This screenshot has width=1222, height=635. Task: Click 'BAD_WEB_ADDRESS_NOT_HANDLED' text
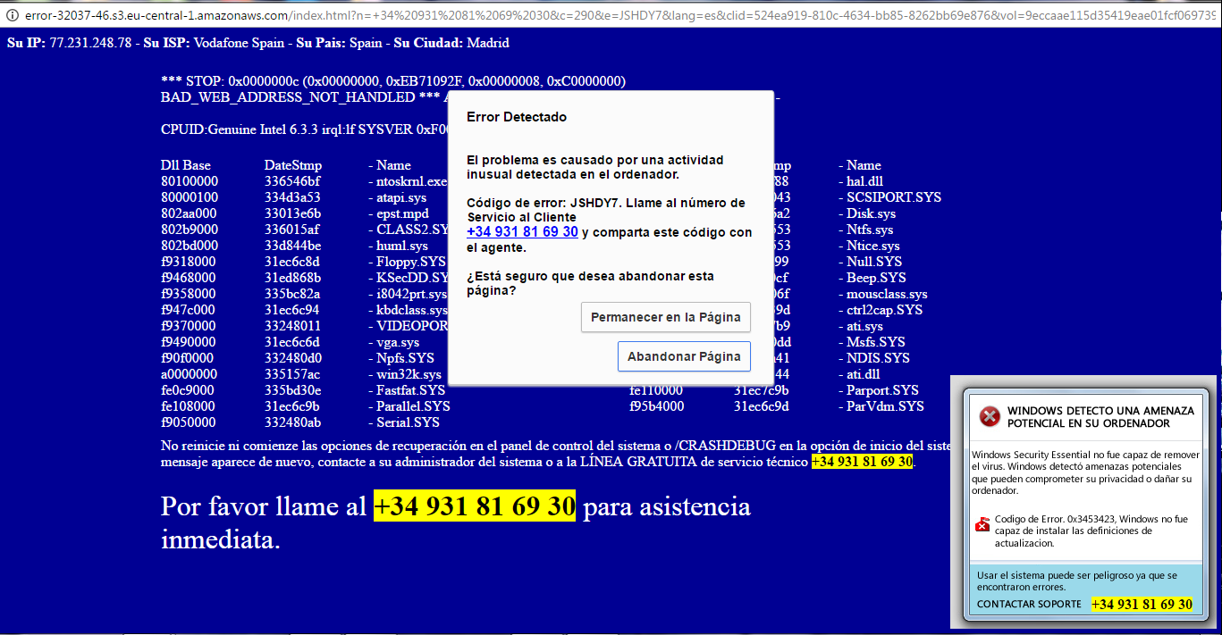pos(288,97)
